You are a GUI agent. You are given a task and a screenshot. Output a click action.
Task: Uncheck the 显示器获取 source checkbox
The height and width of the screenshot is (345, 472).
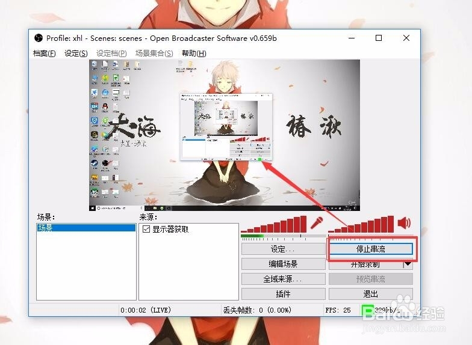tap(146, 229)
